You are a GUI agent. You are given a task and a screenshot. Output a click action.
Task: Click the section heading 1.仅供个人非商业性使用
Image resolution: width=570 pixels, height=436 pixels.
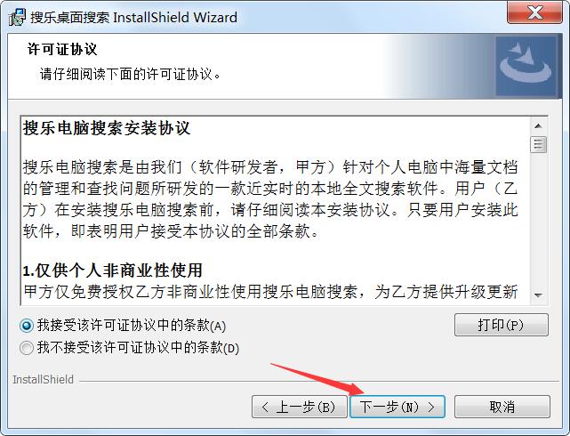point(112,270)
